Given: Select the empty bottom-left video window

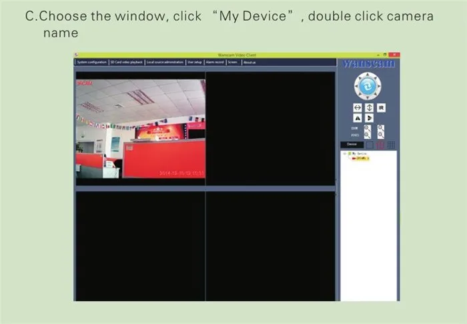Looking at the screenshot, I should 140,246.
